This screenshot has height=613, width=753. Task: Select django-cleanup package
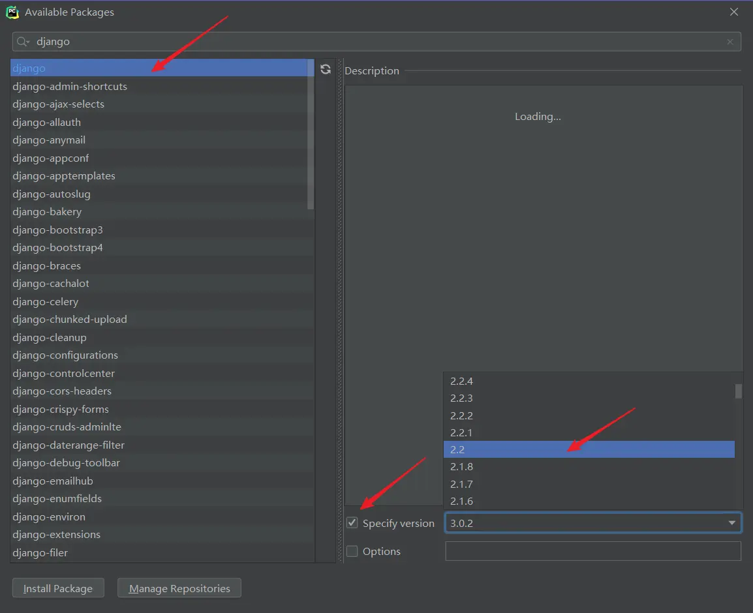pos(162,338)
